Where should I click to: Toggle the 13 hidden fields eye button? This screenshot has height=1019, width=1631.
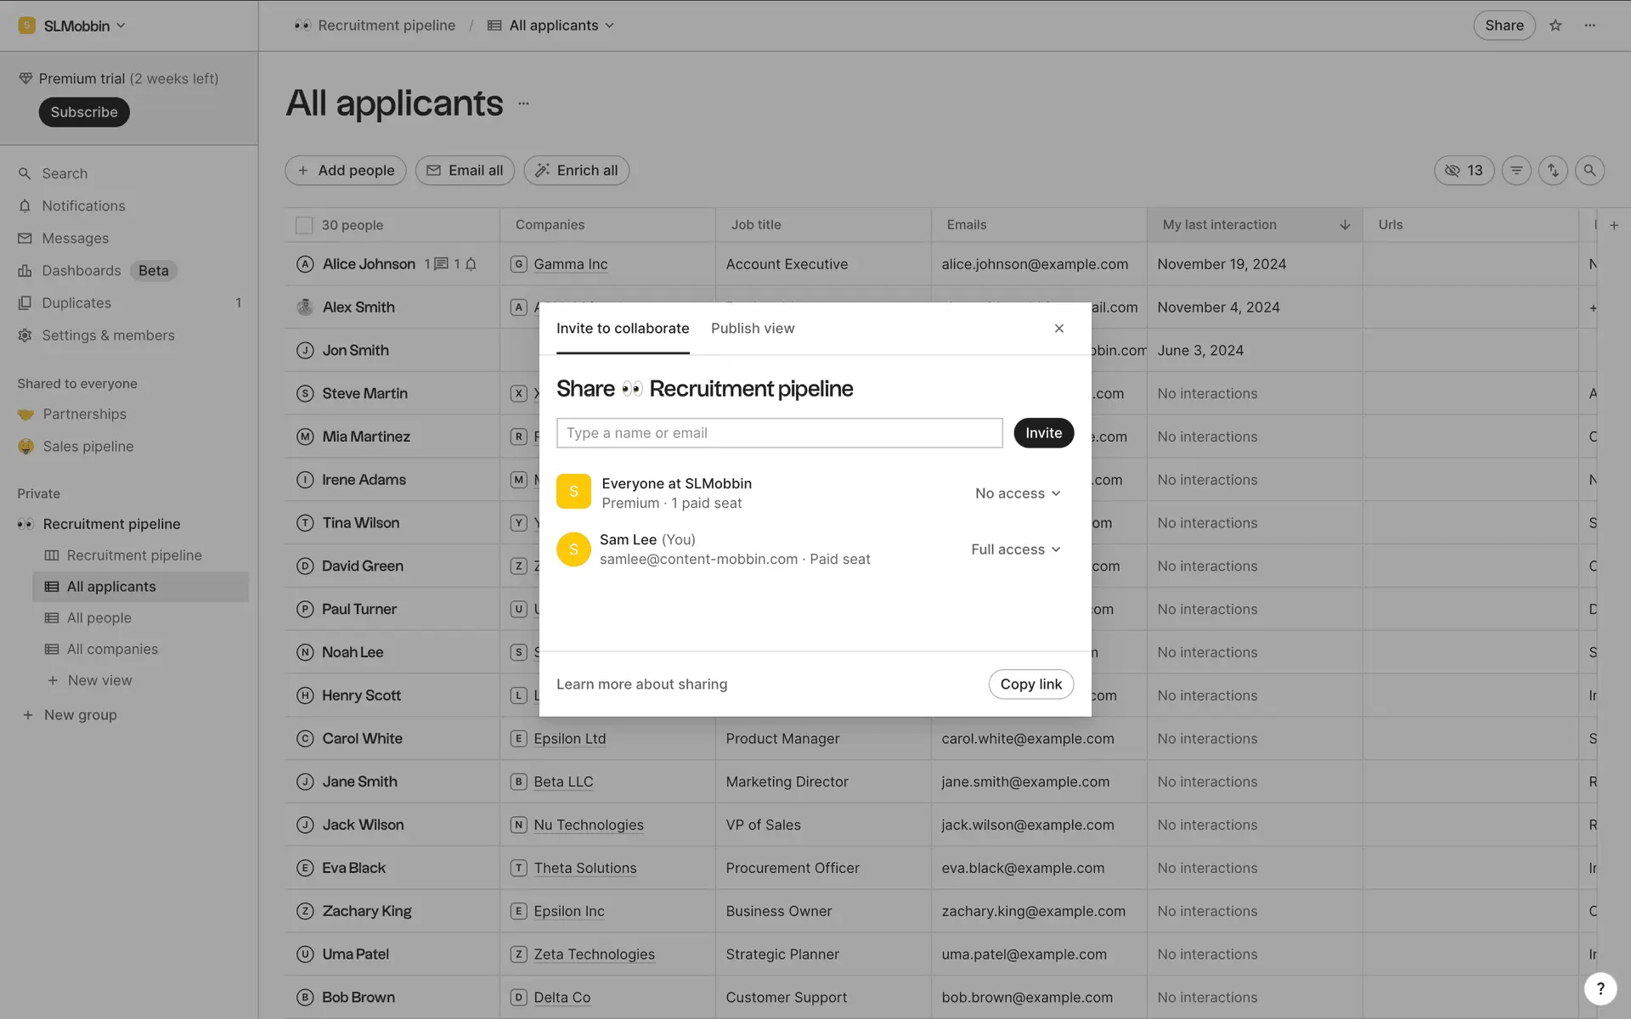(1464, 171)
